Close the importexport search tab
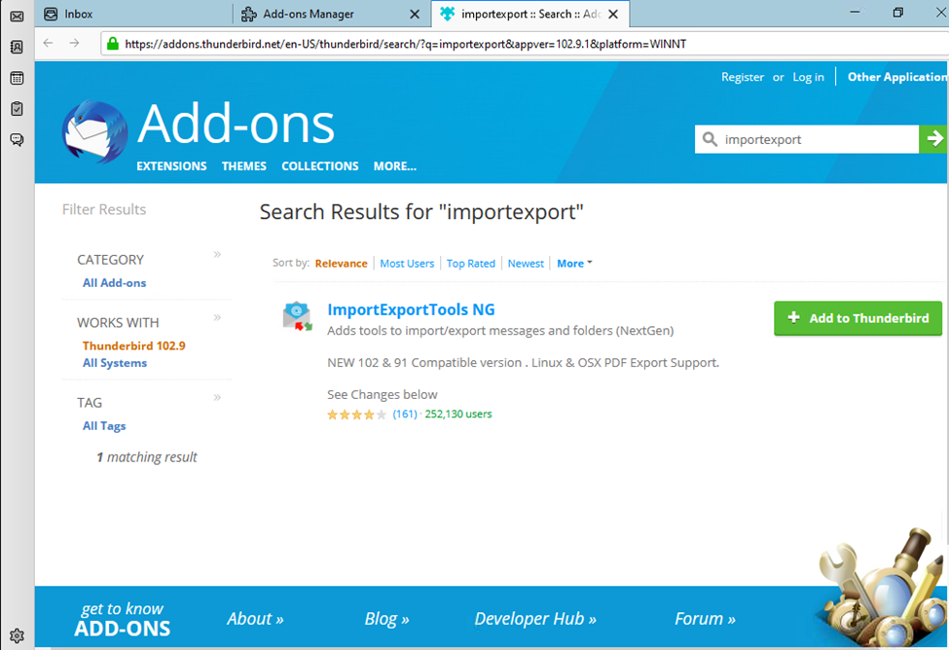 point(613,14)
